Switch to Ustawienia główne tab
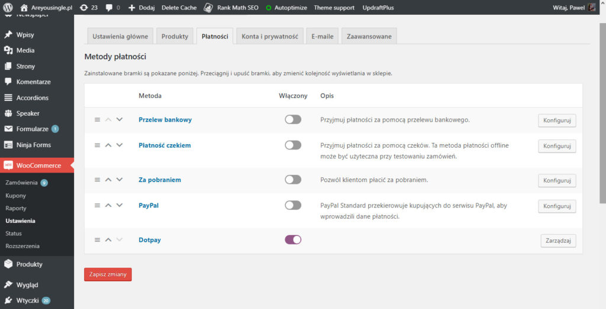Viewport: 606px width, 309px height. point(120,36)
